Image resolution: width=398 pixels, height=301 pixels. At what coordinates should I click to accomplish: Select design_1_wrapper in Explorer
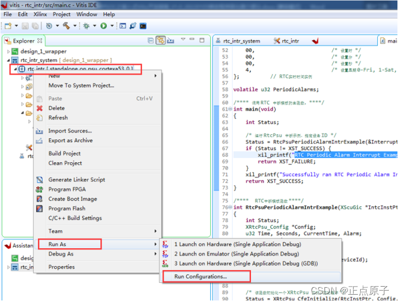tap(44, 52)
